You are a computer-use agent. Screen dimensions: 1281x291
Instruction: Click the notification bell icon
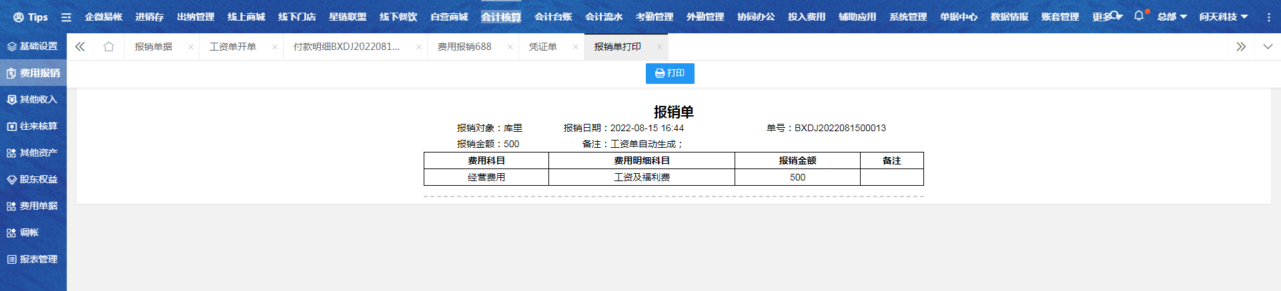pyautogui.click(x=1138, y=16)
